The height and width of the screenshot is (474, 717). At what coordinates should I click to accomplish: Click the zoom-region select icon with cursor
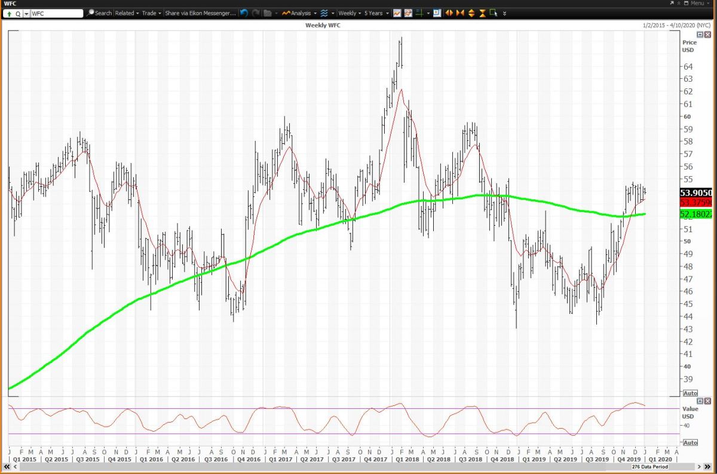tap(494, 13)
